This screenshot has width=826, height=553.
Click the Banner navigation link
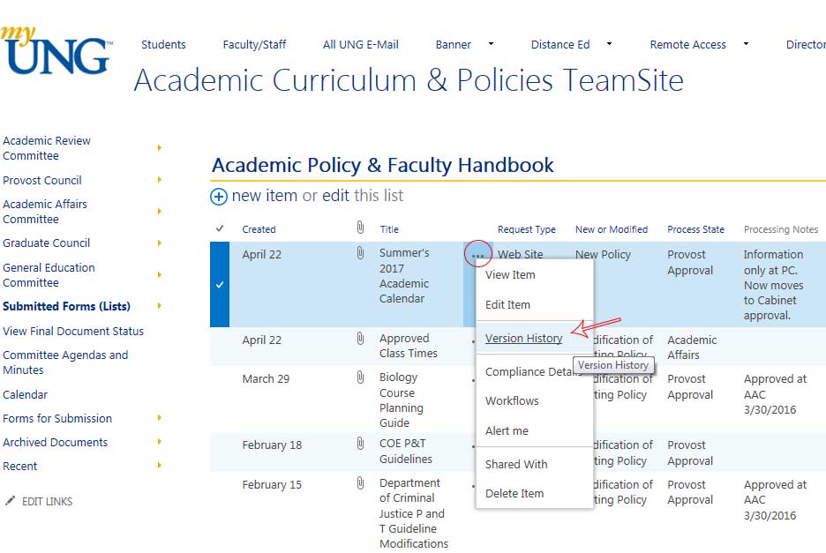coord(453,45)
